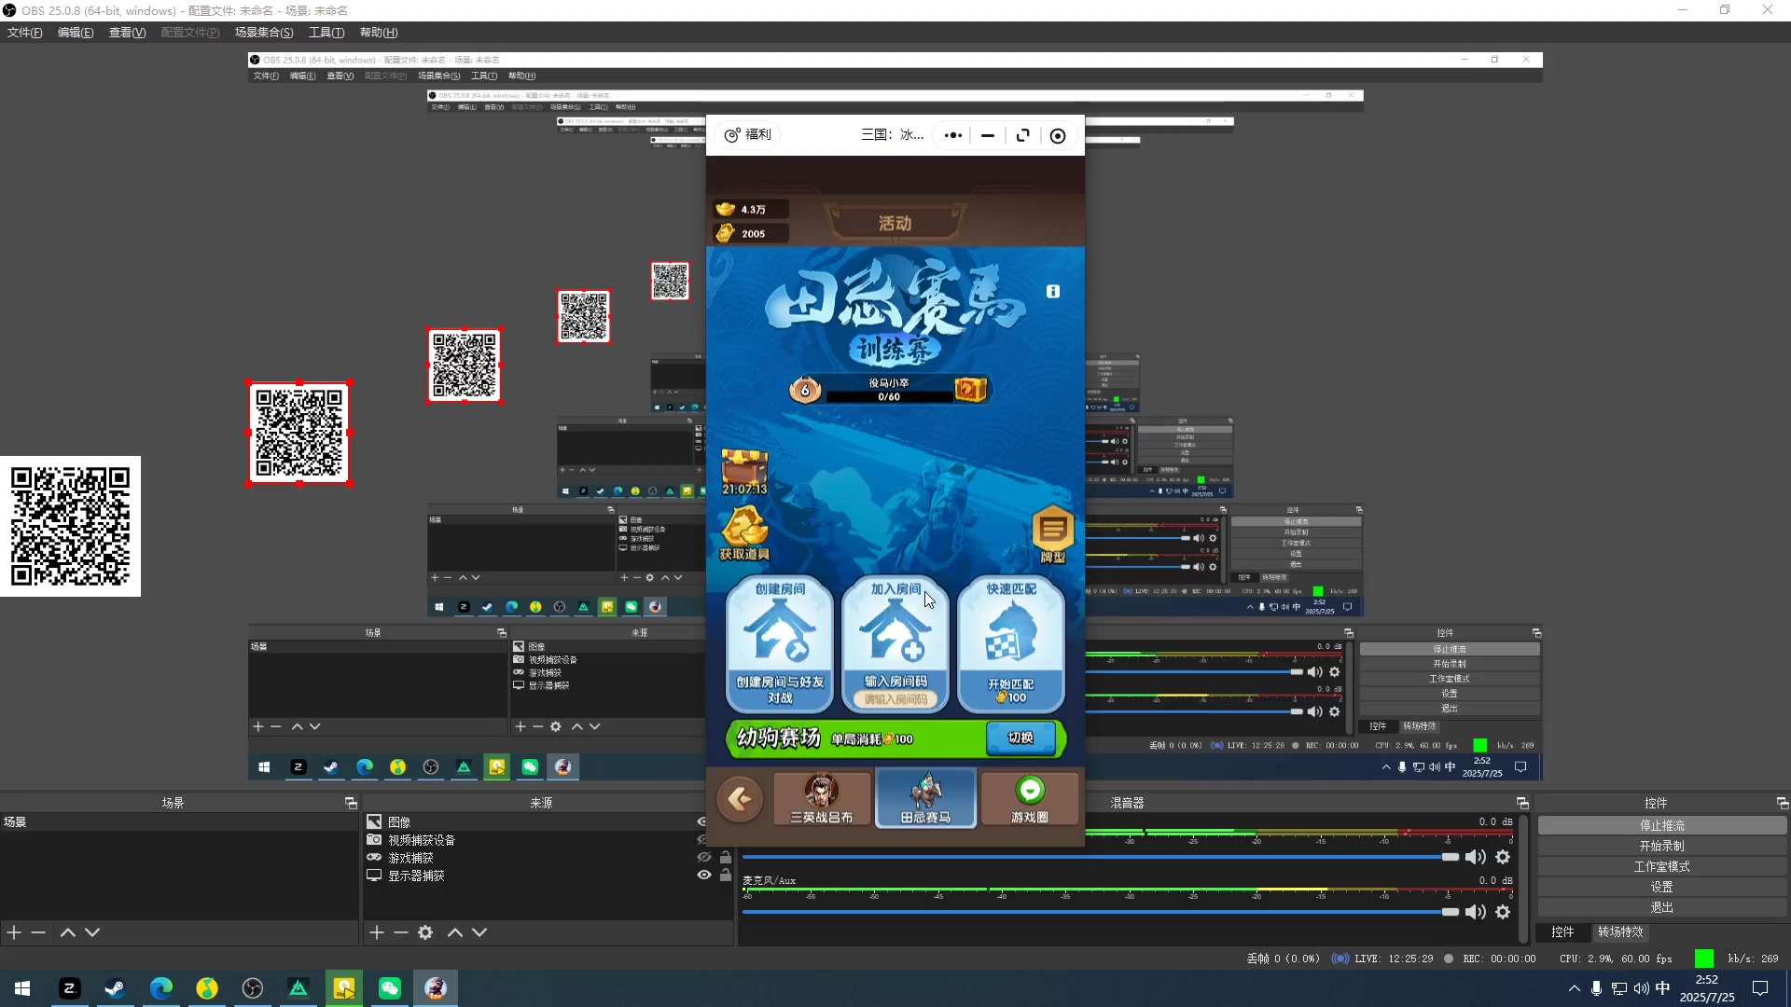This screenshot has height=1007, width=1791.
Task: Mute the 麦克风/Aux channel
Action: tap(1476, 912)
